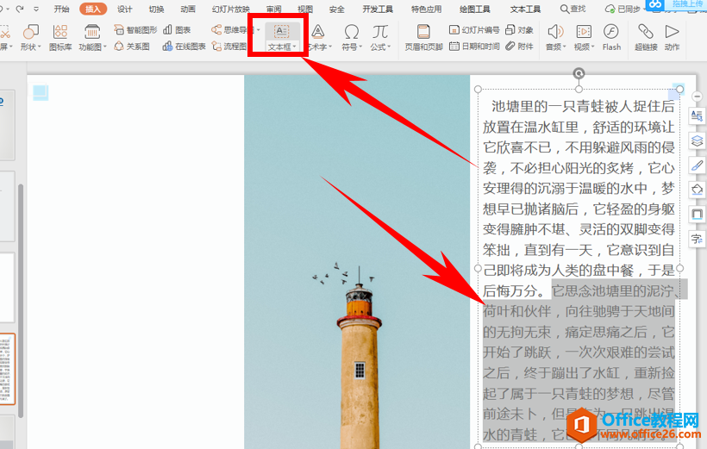Select the highlighted slide thumbnail in left panel
Image resolution: width=707 pixels, height=449 pixels.
(x=7, y=370)
